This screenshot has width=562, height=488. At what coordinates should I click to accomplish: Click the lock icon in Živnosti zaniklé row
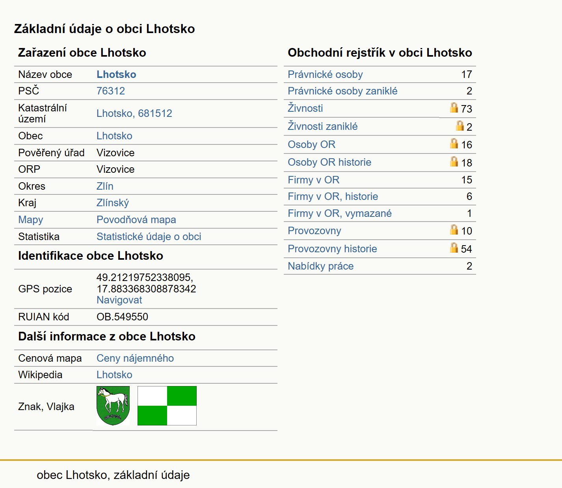click(x=460, y=126)
